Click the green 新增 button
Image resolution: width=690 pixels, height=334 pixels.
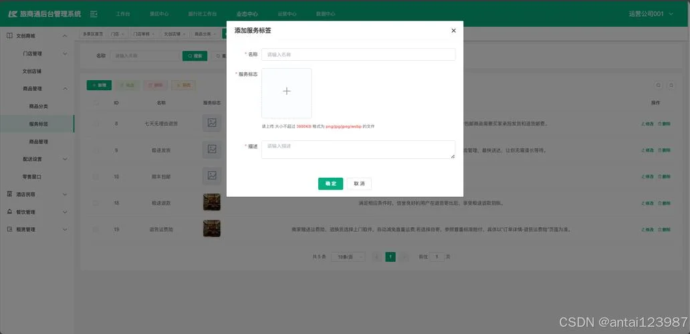[99, 86]
